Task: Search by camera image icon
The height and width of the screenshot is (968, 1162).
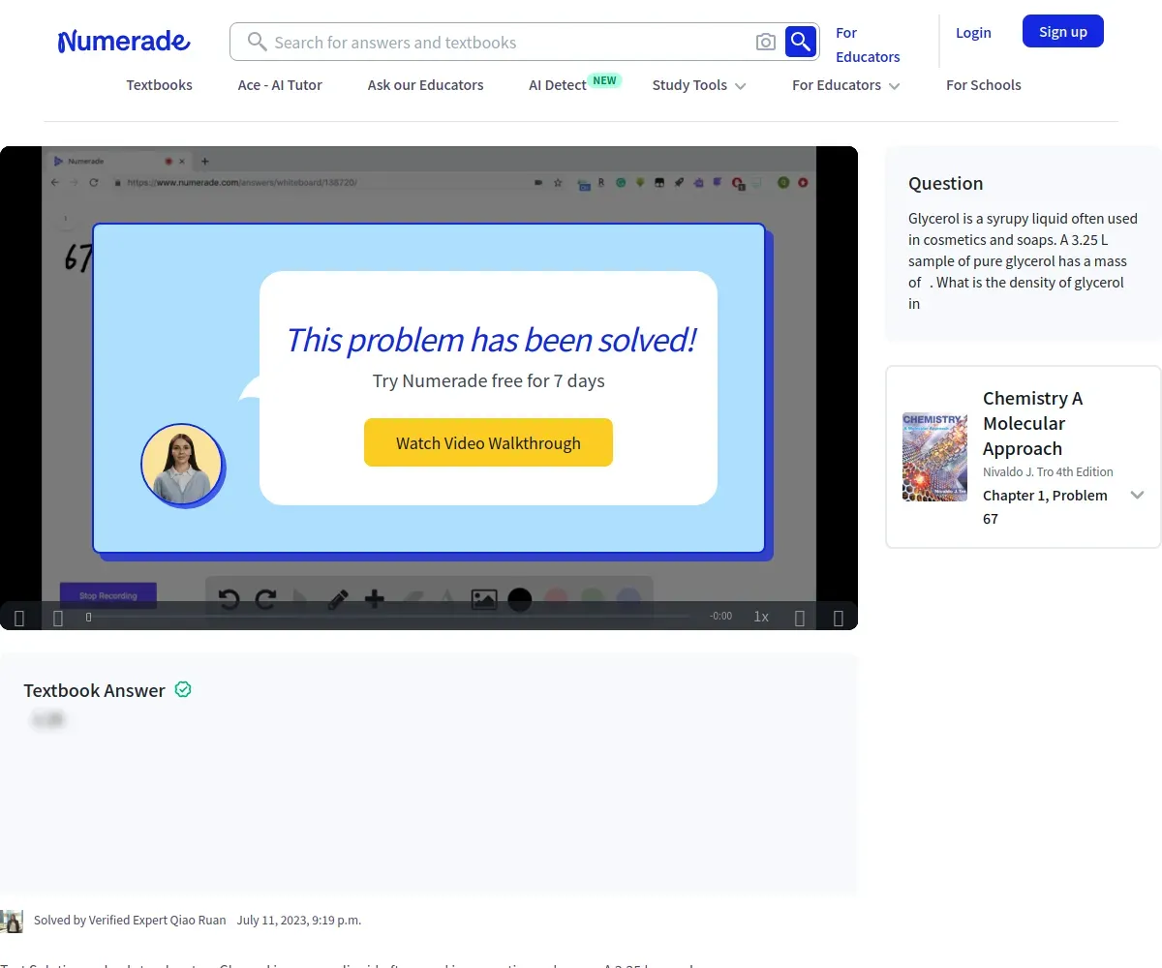Action: point(766,42)
